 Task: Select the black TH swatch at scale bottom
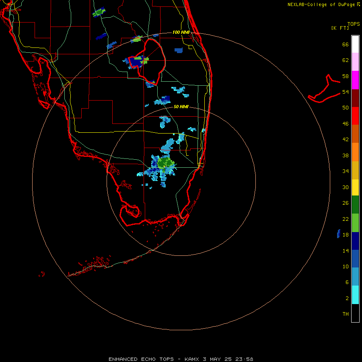[355, 313]
